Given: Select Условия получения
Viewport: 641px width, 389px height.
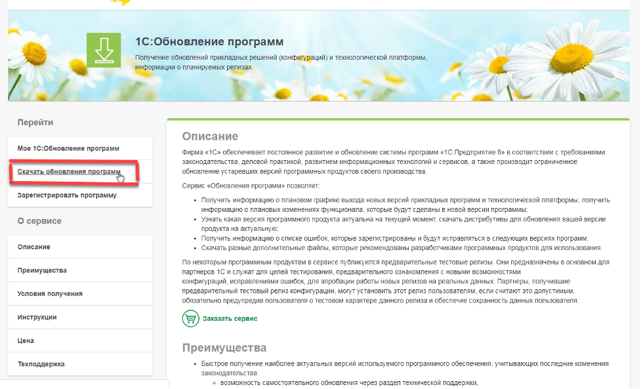Looking at the screenshot, I should point(47,293).
